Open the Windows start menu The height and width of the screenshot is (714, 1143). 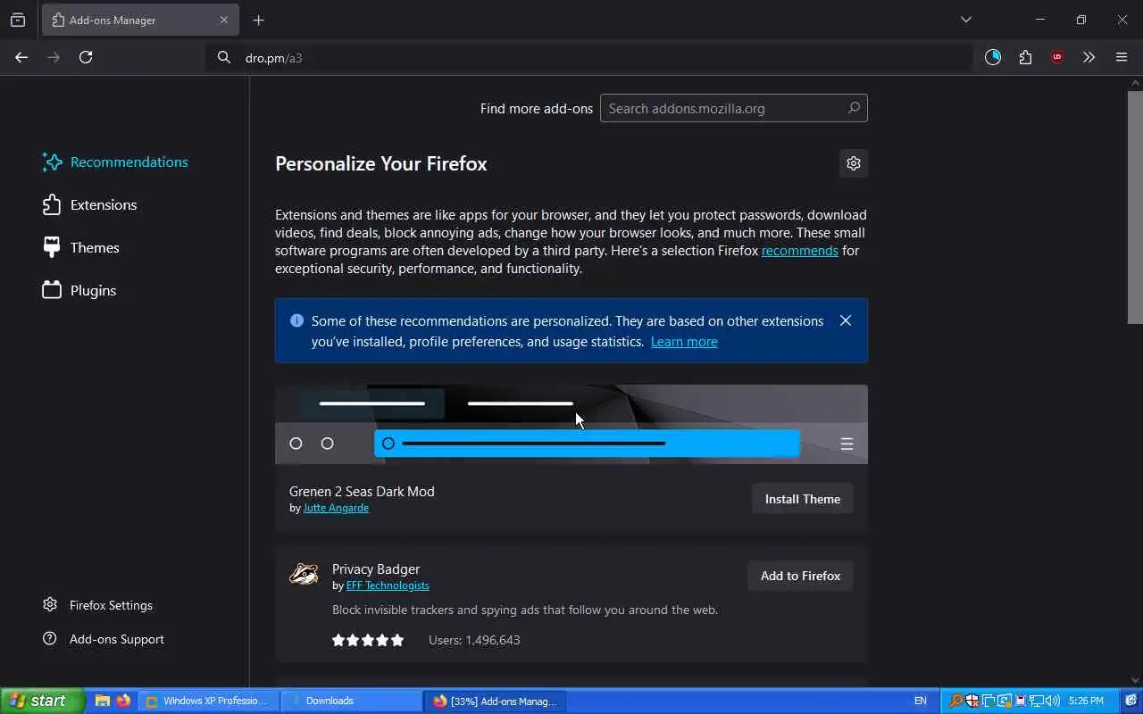(42, 701)
